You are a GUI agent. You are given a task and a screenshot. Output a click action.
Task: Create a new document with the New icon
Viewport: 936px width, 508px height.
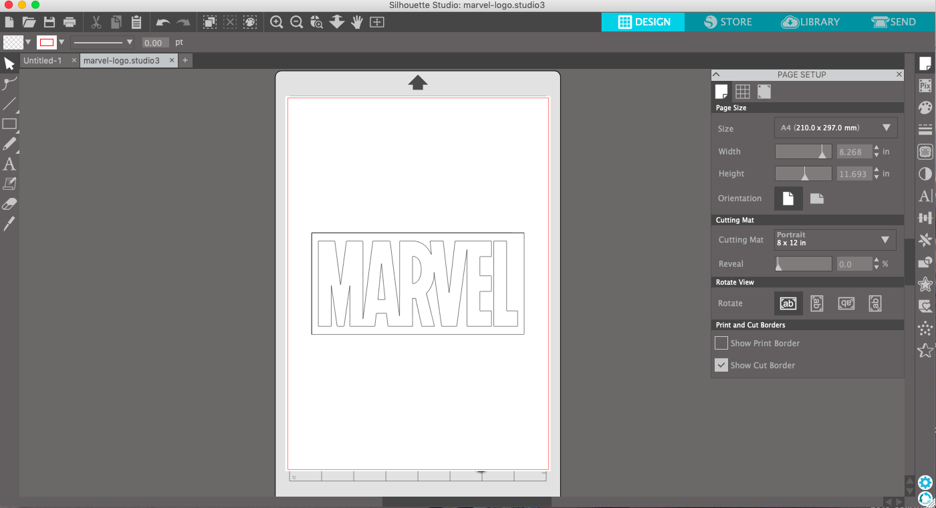[x=9, y=22]
